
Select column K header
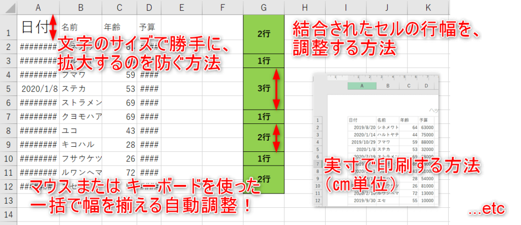pos(428,8)
